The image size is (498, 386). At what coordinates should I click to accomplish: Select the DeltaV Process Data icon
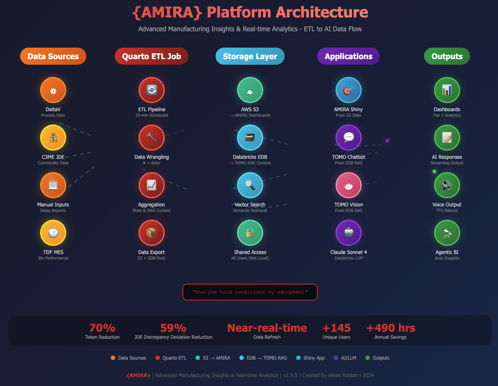click(x=53, y=90)
